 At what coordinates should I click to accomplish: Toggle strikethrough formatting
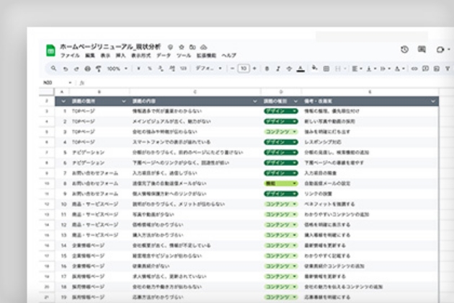[x=289, y=69]
